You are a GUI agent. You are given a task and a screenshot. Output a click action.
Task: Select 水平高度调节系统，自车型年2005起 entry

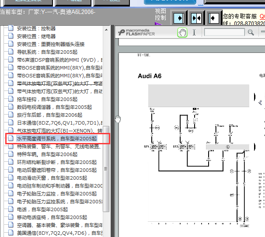tap(56, 139)
